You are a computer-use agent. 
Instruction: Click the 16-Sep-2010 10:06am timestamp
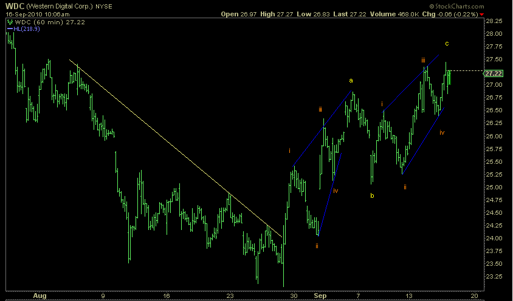click(x=38, y=15)
